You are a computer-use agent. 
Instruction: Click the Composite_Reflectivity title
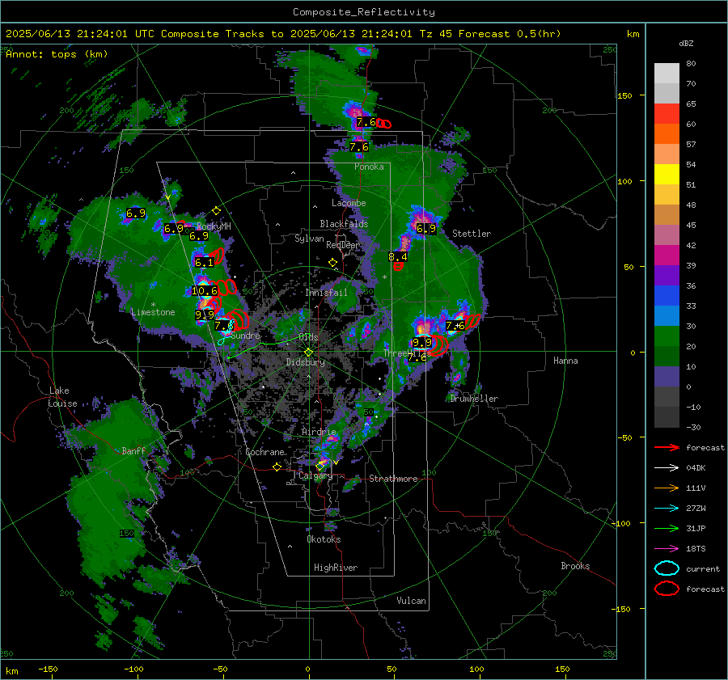pyautogui.click(x=364, y=12)
